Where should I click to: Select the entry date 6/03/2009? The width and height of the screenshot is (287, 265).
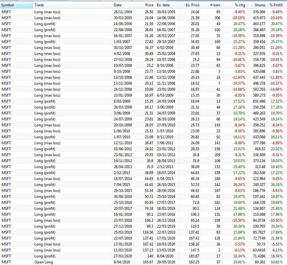pos(122,102)
